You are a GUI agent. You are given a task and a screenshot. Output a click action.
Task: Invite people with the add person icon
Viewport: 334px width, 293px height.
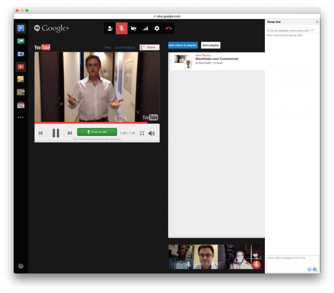click(x=110, y=28)
